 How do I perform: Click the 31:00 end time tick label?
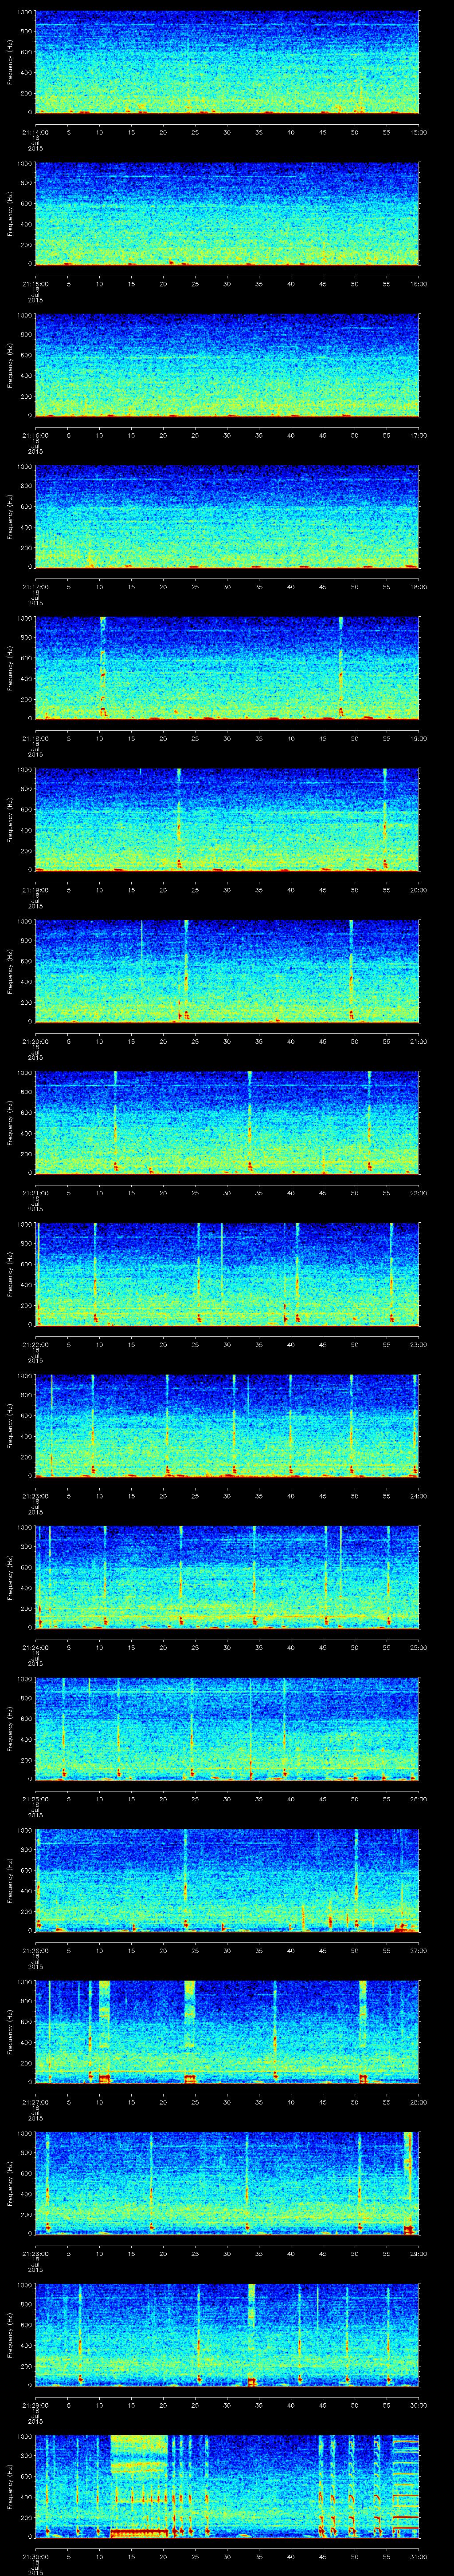pyautogui.click(x=418, y=2556)
